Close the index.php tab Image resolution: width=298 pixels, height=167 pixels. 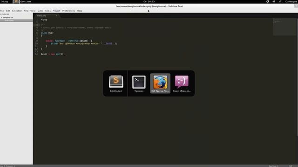pyautogui.click(x=57, y=16)
